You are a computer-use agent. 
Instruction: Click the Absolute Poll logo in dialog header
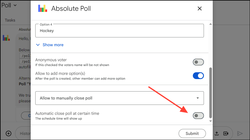pos(43,9)
